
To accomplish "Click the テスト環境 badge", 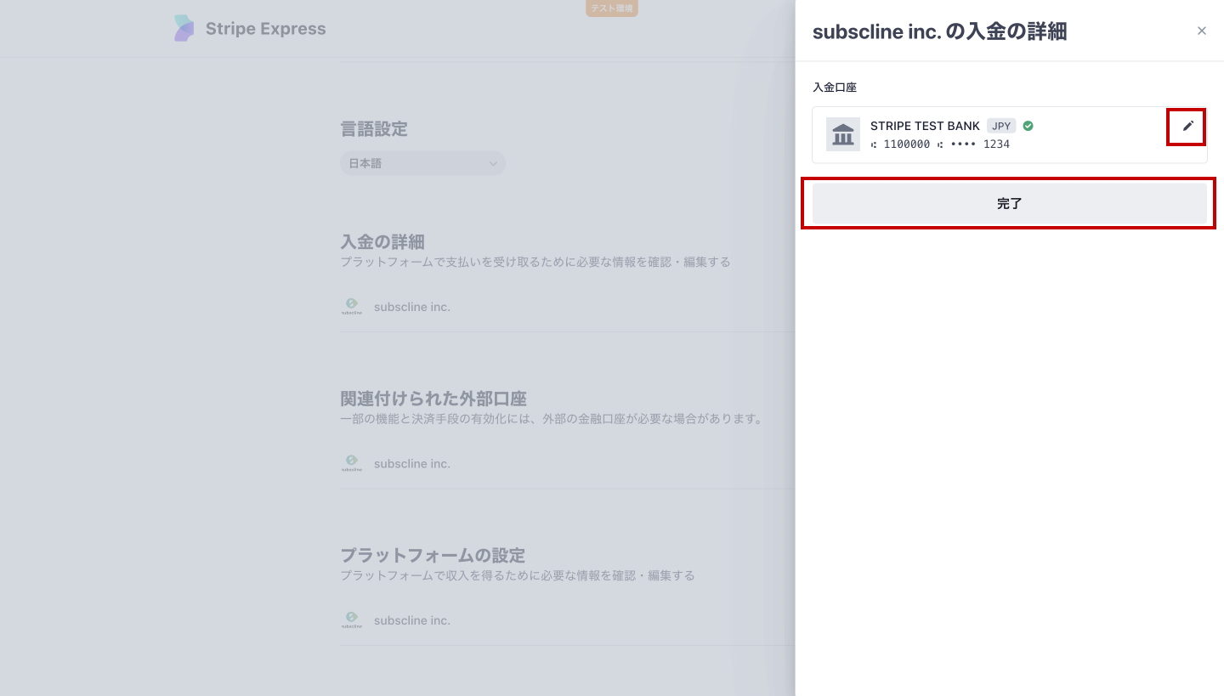I will point(612,8).
